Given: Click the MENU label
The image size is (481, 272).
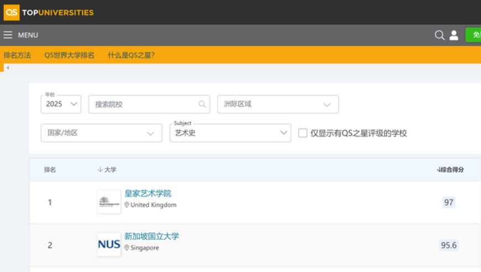Looking at the screenshot, I should (28, 35).
